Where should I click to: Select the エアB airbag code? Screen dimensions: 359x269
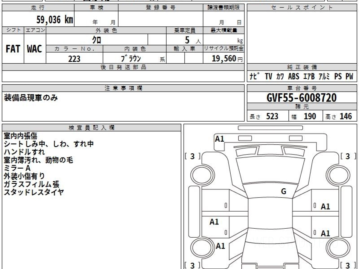coord(309,77)
